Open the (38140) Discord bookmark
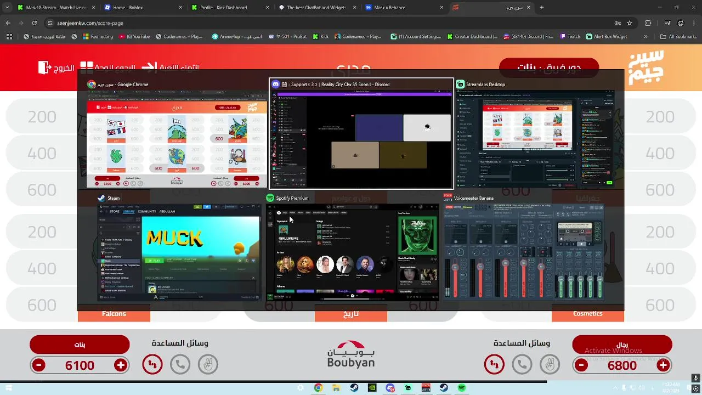Screen dimensions: 702x395 pos(528,37)
